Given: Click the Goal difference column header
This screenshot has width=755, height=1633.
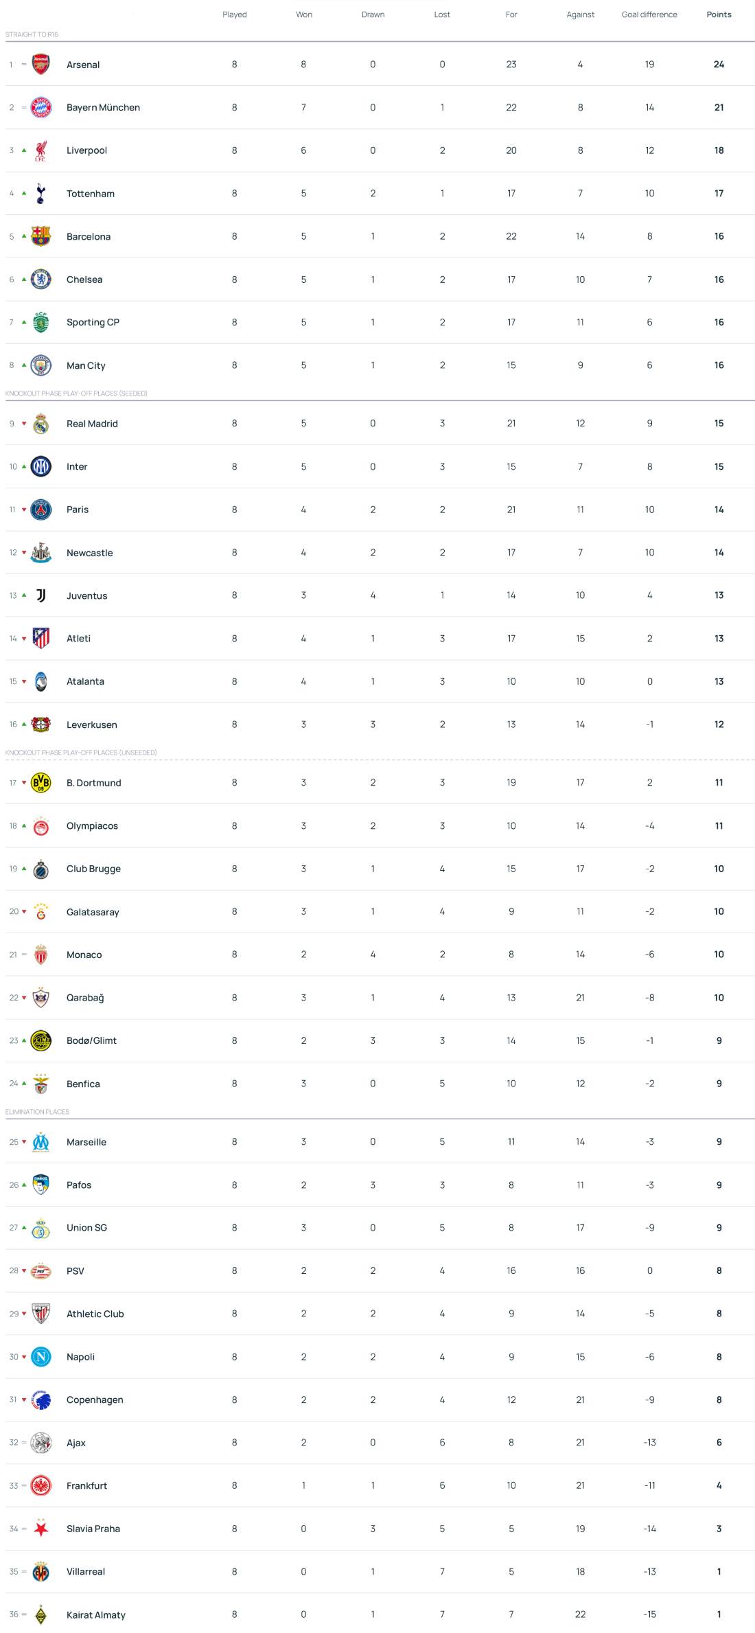Looking at the screenshot, I should [649, 14].
